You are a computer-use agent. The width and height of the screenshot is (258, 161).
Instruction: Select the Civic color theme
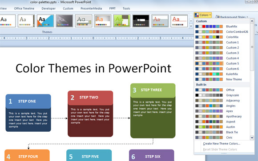click(x=222, y=137)
